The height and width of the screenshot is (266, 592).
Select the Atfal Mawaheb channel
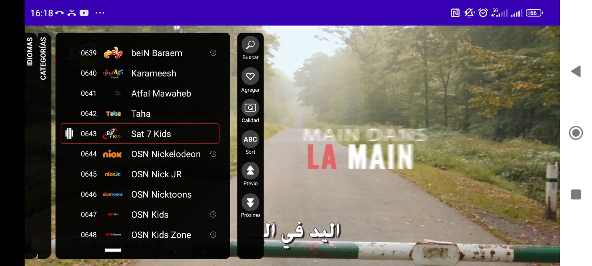click(x=140, y=93)
